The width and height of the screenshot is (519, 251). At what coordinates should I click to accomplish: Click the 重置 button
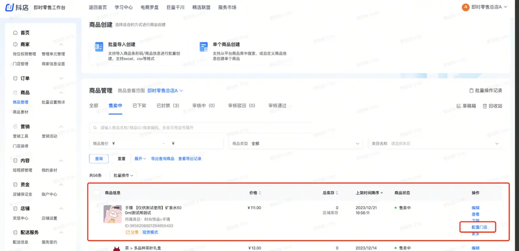tap(121, 159)
